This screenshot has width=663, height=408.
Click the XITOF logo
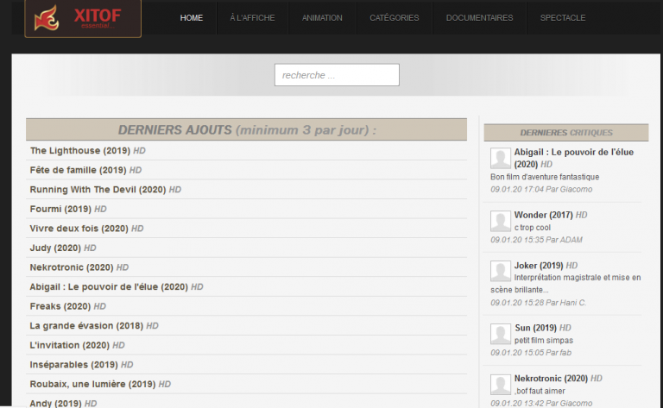83,18
